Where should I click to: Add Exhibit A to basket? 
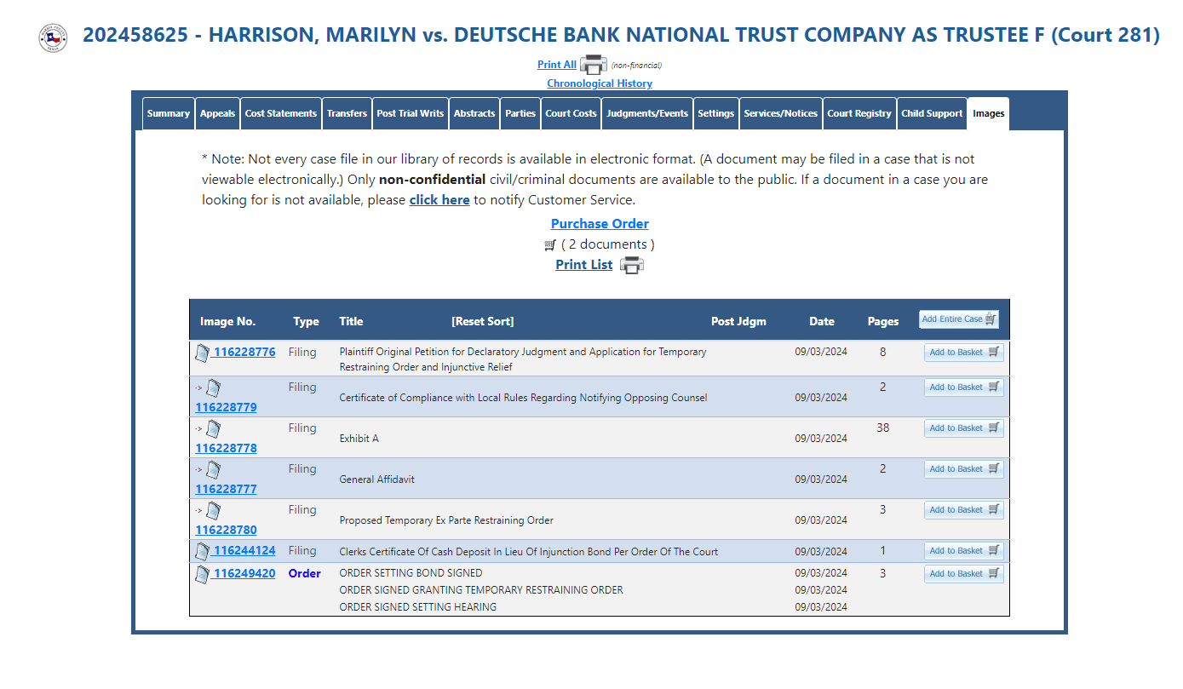coord(964,428)
